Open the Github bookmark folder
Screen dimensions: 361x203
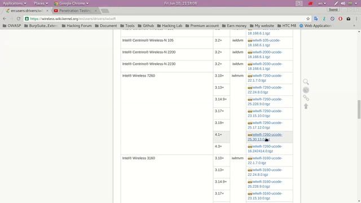[146, 25]
